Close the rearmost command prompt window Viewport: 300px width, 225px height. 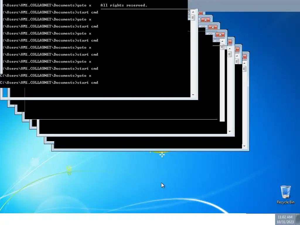(x=244, y=57)
